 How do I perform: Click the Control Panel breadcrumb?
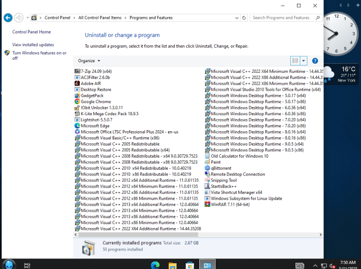[57, 18]
